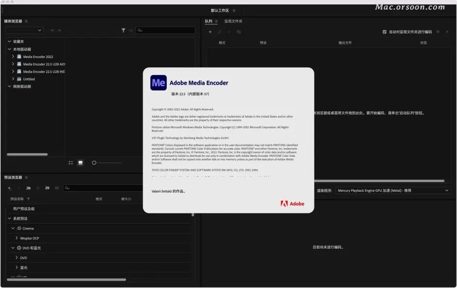Expand the Media Encoder 22.5 U2B AIO drive
Viewport: 457px width, 288px height.
click(13, 64)
